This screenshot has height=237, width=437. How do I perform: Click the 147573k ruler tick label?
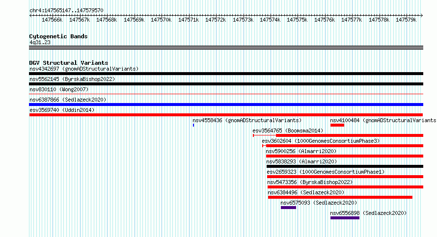pos(243,20)
